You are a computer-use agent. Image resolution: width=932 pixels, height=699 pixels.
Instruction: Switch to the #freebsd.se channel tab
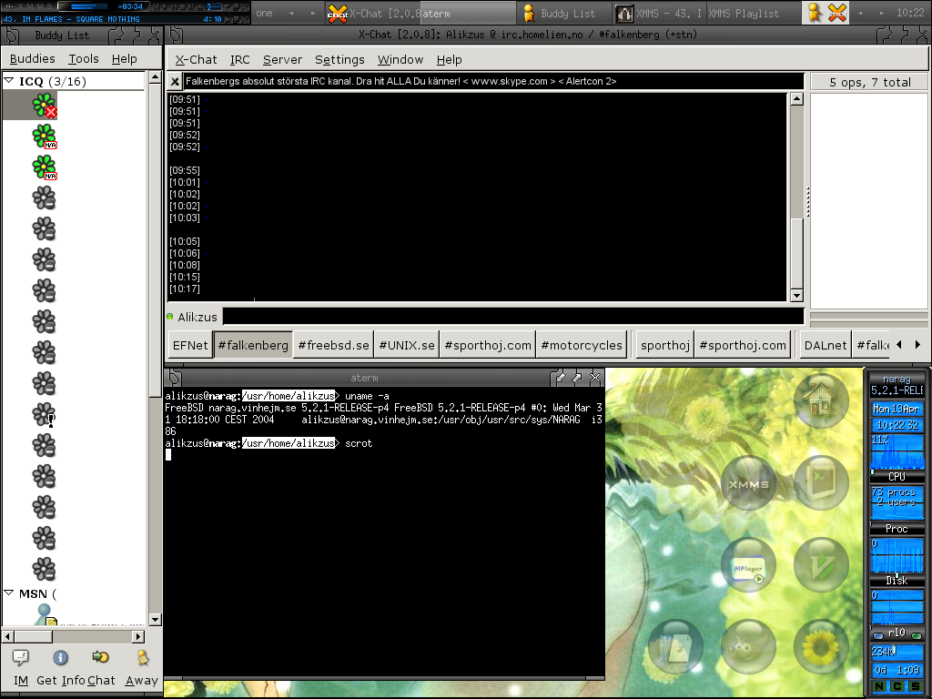pos(334,345)
